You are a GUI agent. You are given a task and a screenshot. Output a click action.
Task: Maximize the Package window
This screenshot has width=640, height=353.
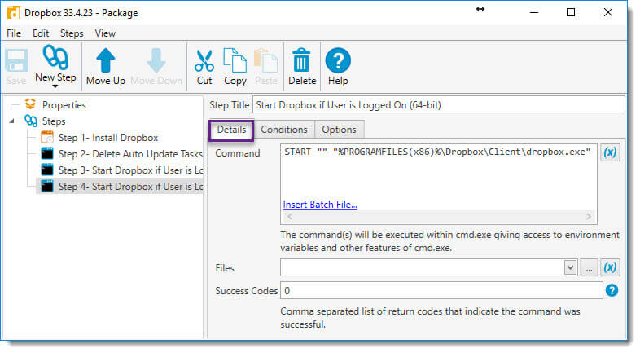coord(571,13)
